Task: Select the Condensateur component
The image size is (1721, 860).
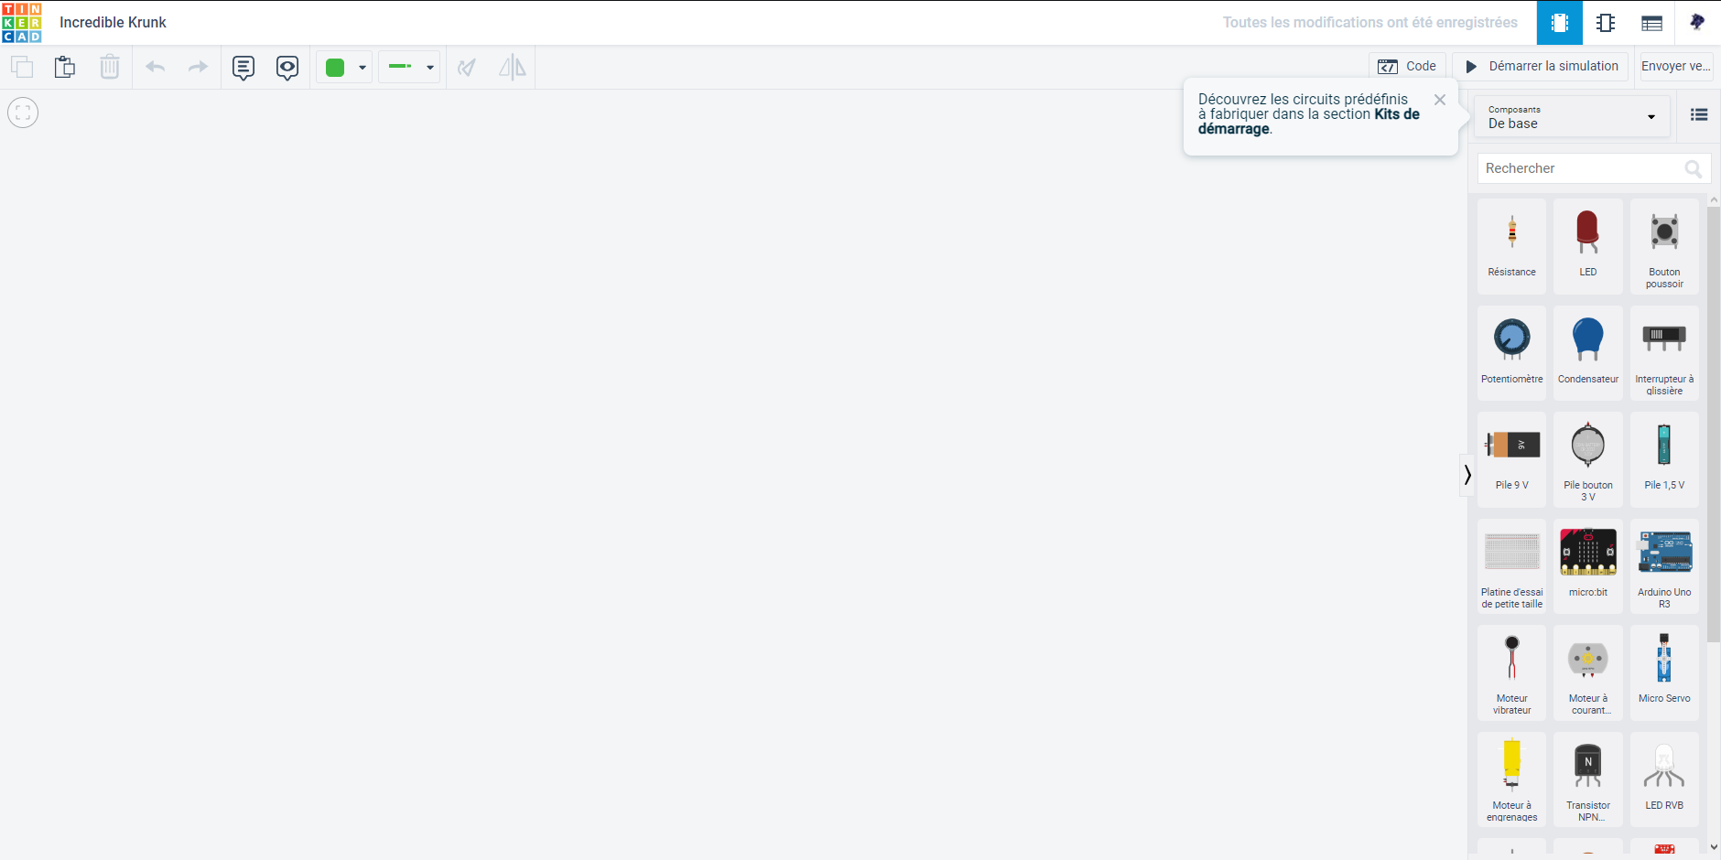Action: (x=1588, y=353)
